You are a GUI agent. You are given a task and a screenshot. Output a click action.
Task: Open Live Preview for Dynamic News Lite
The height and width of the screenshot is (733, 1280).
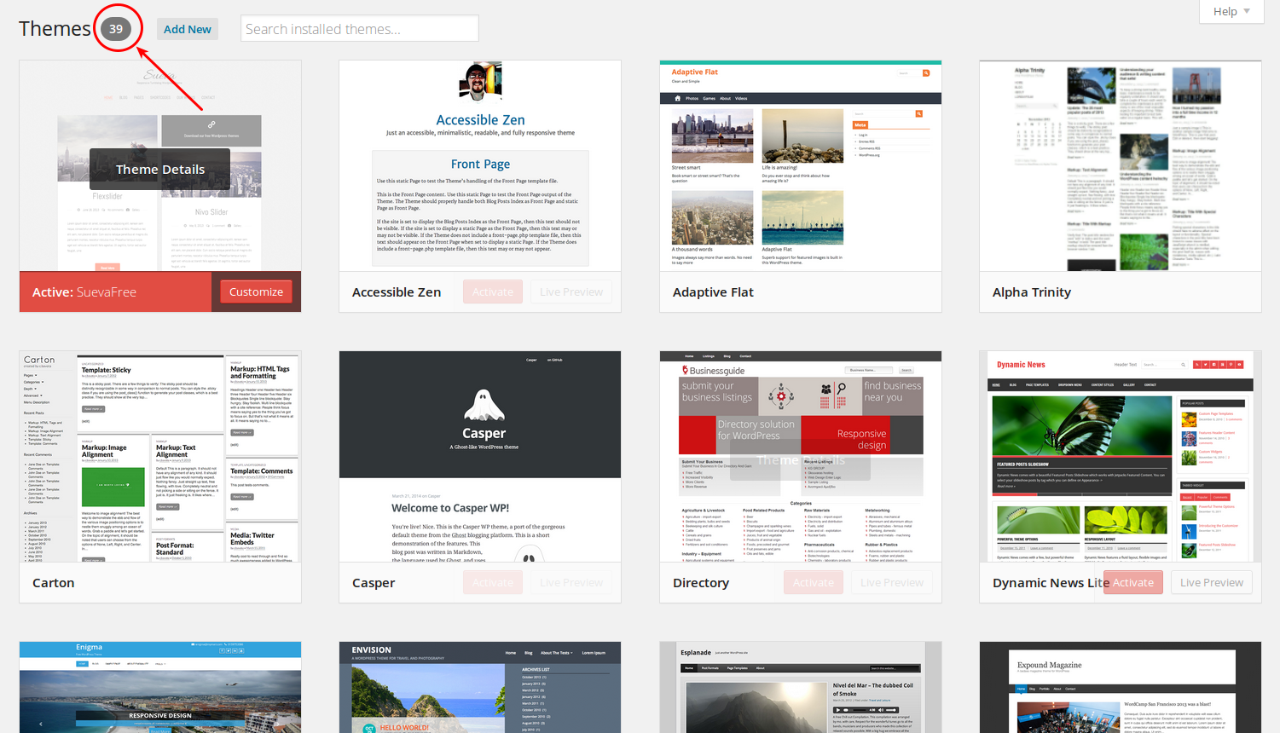(x=1212, y=582)
